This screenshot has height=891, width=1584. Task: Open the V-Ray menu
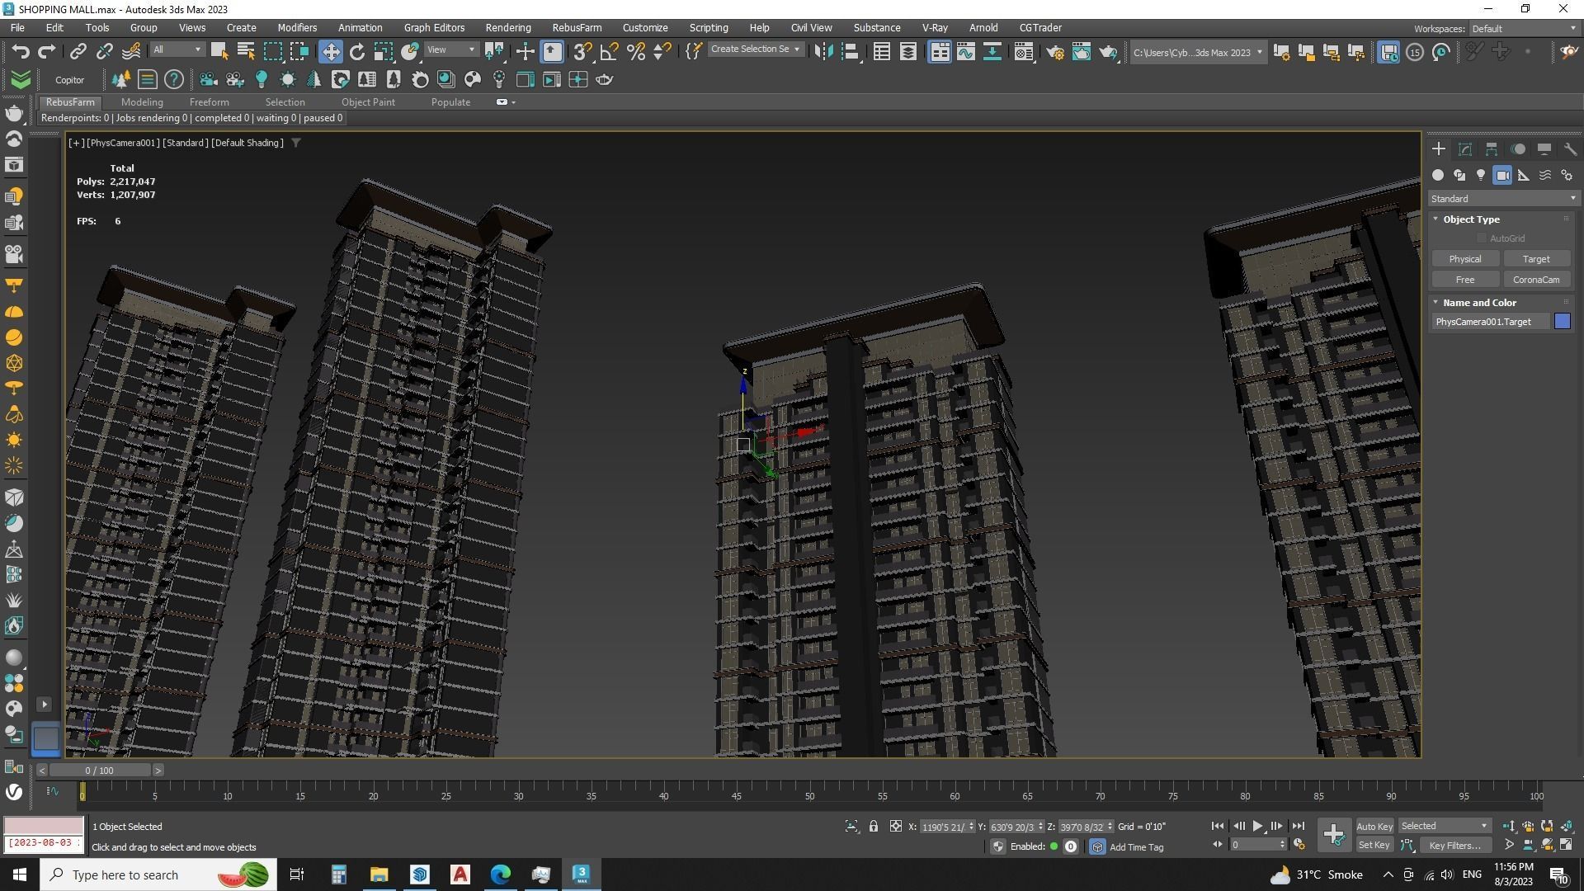point(935,27)
